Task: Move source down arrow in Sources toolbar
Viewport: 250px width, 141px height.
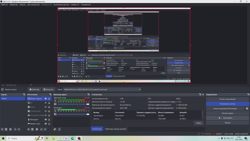Action: [45, 129]
